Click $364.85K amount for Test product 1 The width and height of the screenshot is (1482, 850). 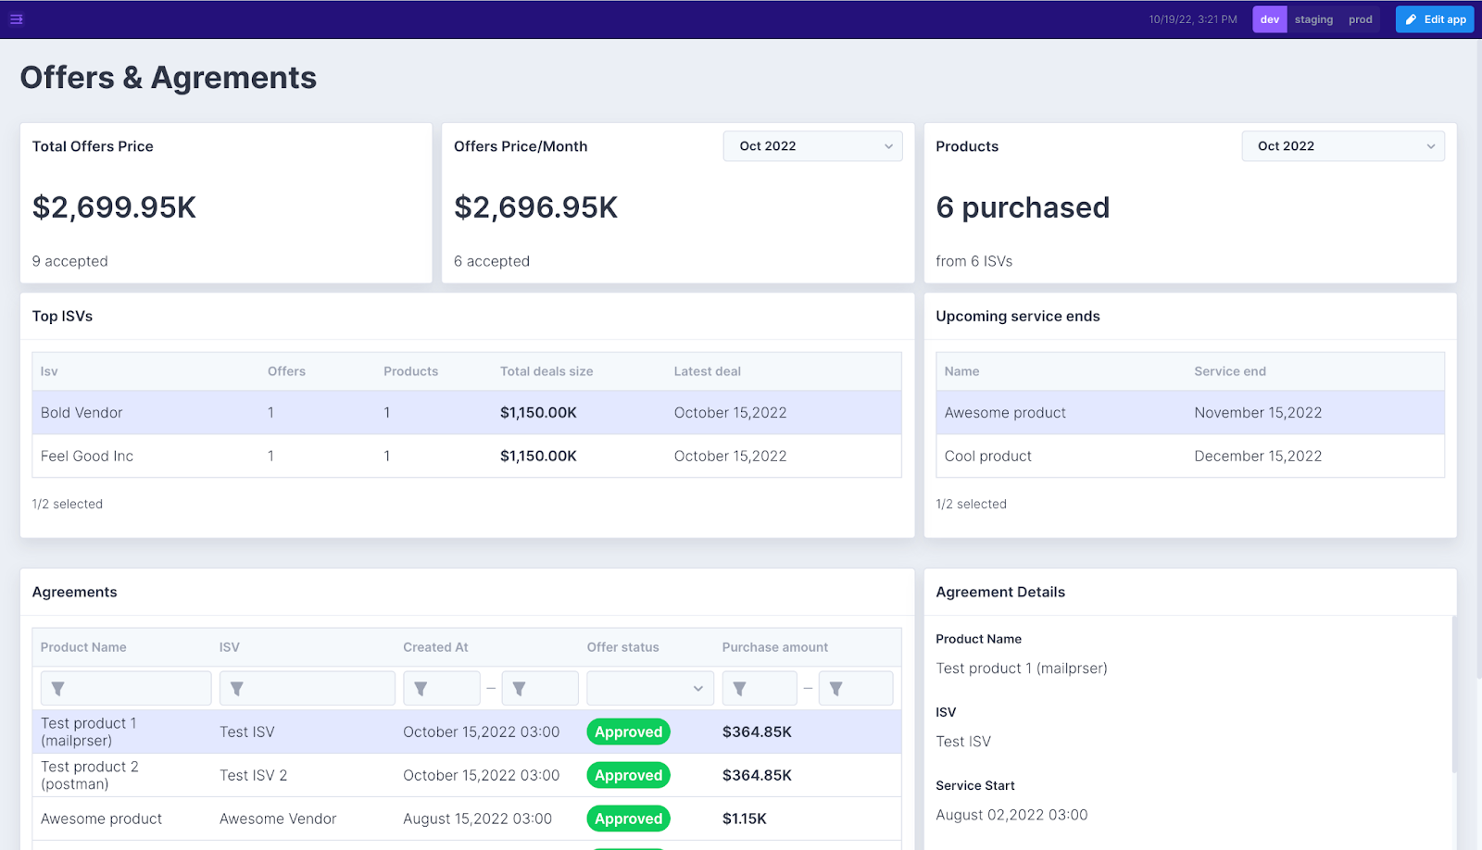tap(757, 731)
